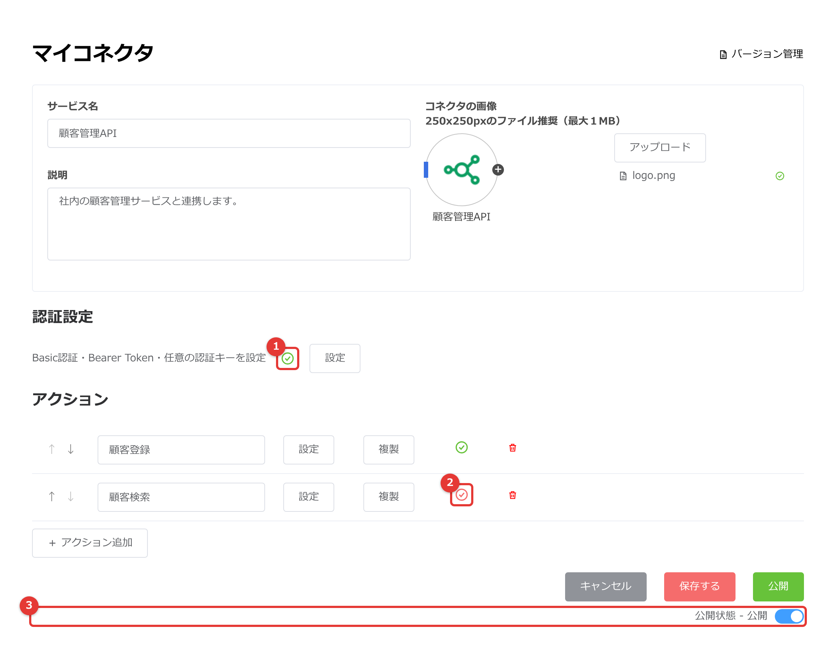This screenshot has width=836, height=663.
Task: Click the file icon next to logo.png
Action: click(623, 176)
